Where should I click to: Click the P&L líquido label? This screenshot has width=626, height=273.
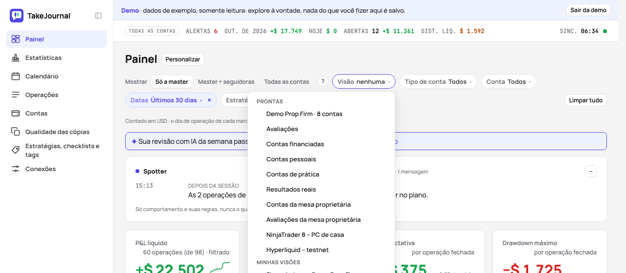pos(151,243)
